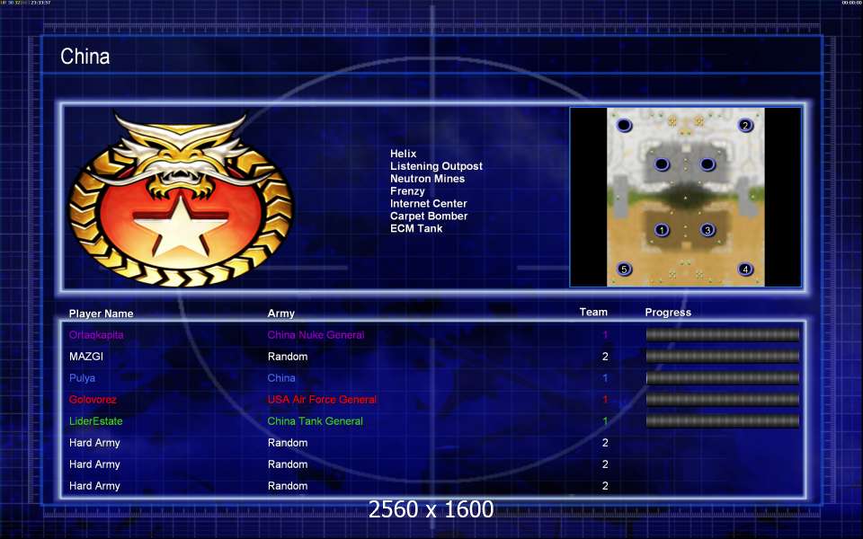Click the Carpet Bomber entry
Image resolution: width=863 pixels, height=539 pixels.
click(x=429, y=216)
